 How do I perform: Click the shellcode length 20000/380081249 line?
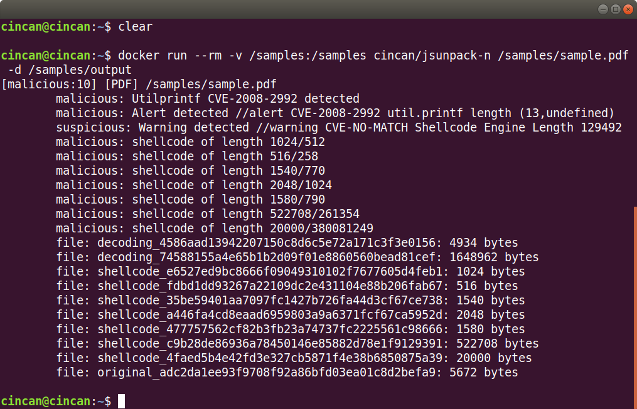pyautogui.click(x=215, y=228)
